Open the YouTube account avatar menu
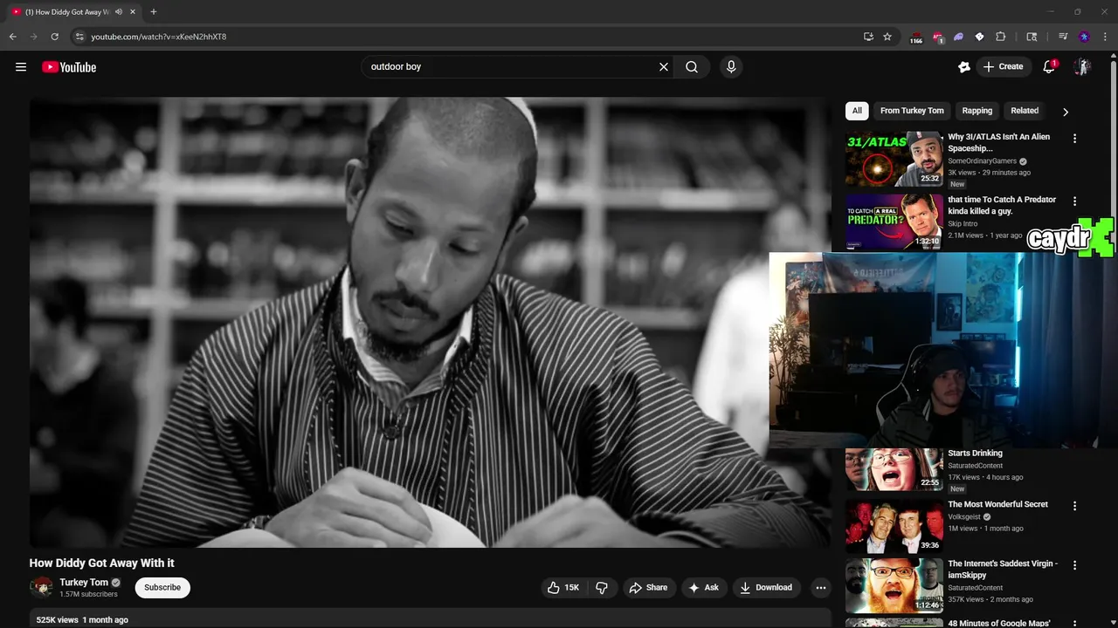This screenshot has width=1118, height=628. (x=1082, y=67)
